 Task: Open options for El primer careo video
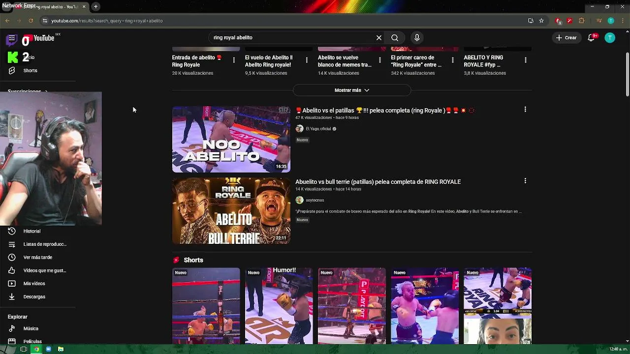(x=453, y=60)
